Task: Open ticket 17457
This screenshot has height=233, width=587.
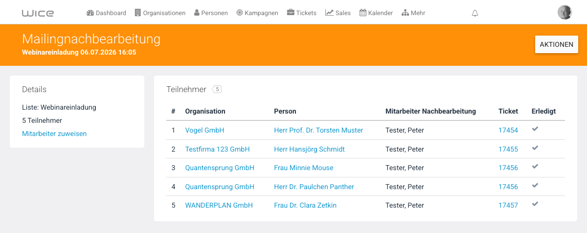Action: (508, 205)
